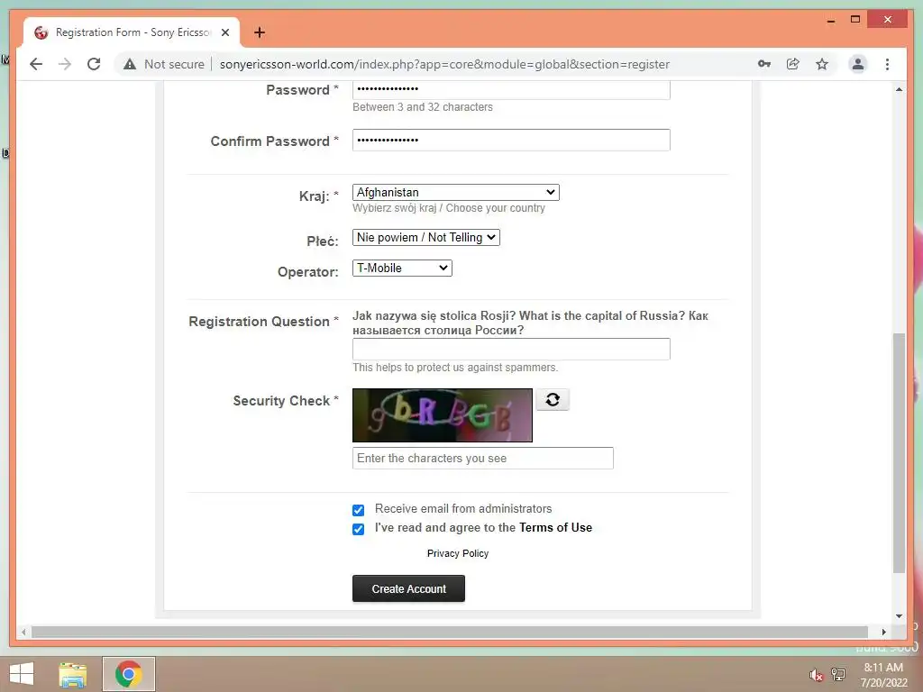Open the muted volume tray icon
The height and width of the screenshot is (692, 923).
[x=815, y=675]
